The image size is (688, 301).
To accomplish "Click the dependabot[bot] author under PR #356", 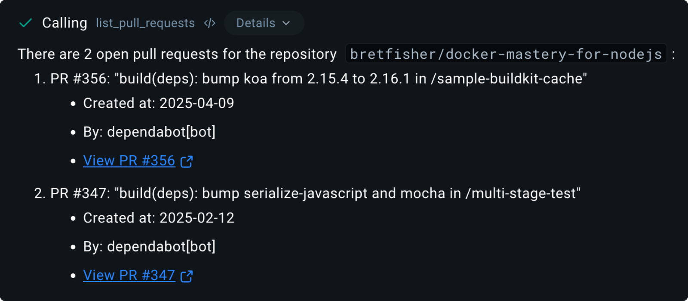I will click(161, 132).
